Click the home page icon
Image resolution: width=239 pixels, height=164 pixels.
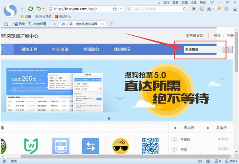coord(6,24)
